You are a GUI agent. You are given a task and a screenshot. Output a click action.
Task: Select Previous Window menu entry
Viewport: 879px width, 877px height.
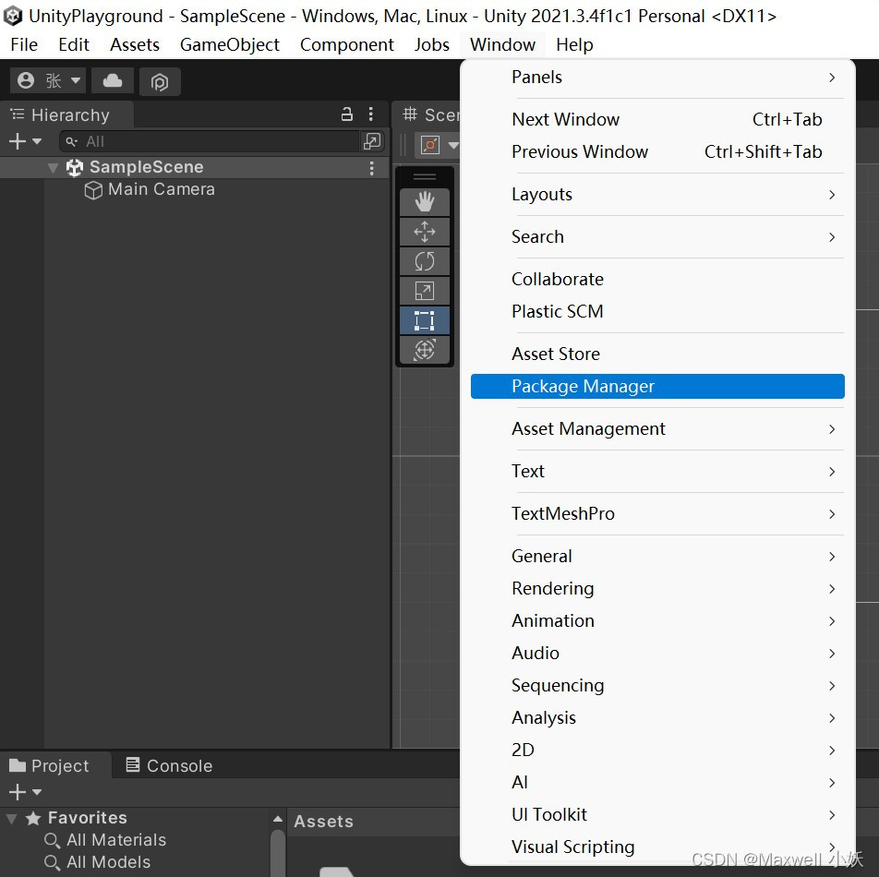657,152
